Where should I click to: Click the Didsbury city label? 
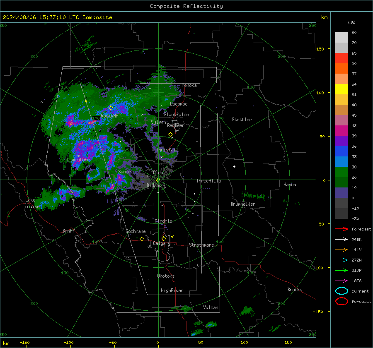(x=156, y=185)
